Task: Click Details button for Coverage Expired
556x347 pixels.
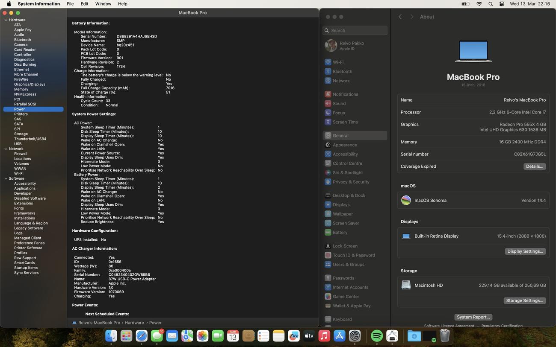Action: [535, 166]
